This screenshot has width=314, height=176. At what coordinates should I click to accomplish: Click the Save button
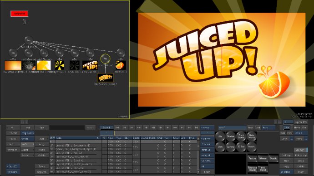pyautogui.click(x=42, y=127)
